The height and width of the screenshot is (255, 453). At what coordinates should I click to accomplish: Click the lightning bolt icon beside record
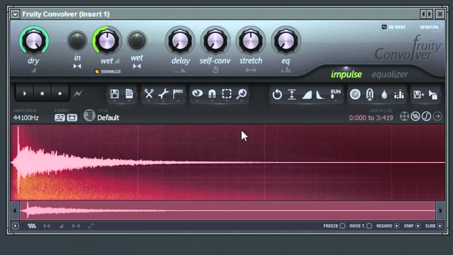tap(78, 94)
